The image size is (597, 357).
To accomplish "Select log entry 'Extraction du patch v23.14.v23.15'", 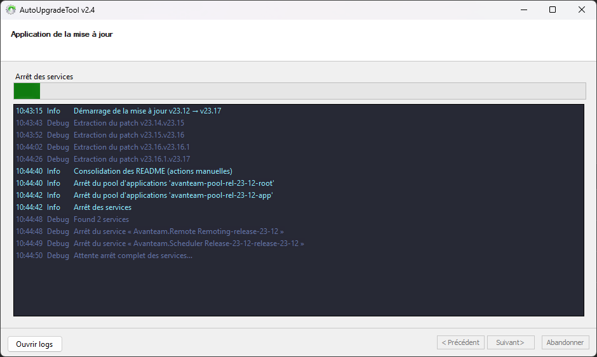I will pyautogui.click(x=128, y=123).
